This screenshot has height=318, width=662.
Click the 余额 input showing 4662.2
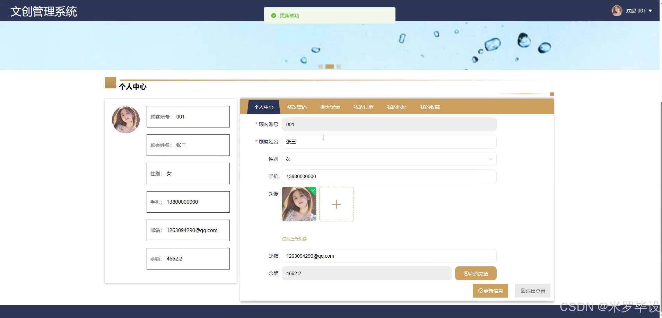pyautogui.click(x=366, y=273)
